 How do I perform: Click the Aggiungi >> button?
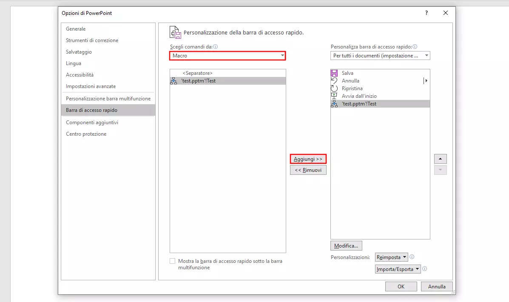tap(308, 159)
